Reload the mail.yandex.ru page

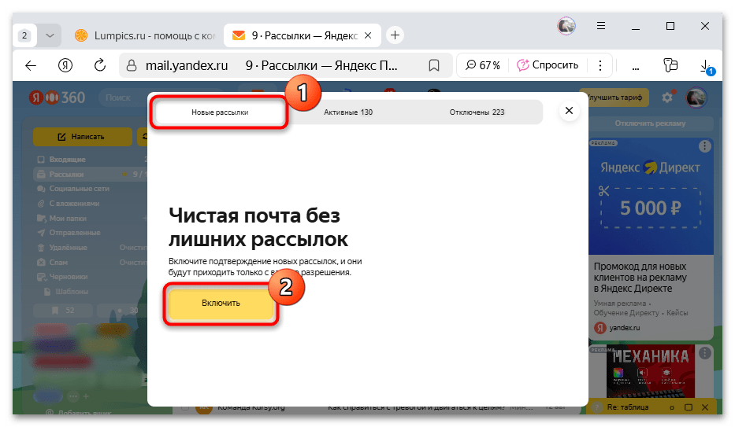point(100,65)
